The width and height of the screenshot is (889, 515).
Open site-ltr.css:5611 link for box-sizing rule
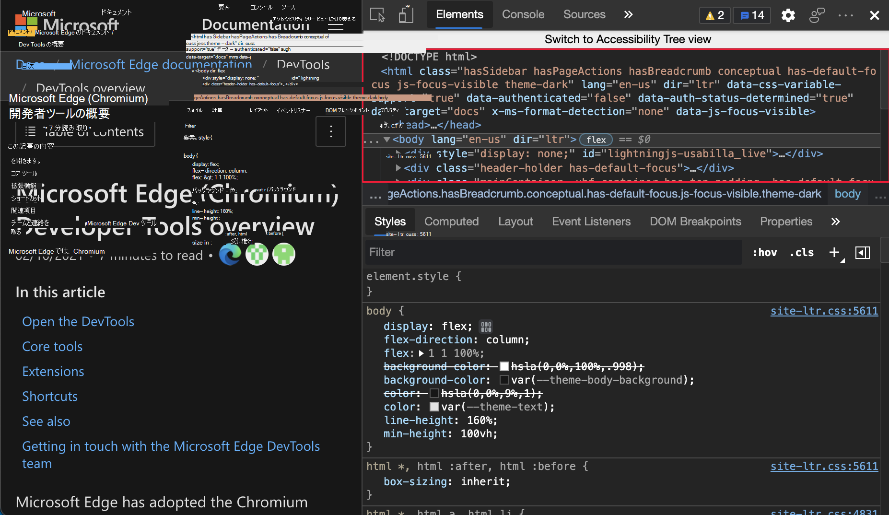pos(824,467)
